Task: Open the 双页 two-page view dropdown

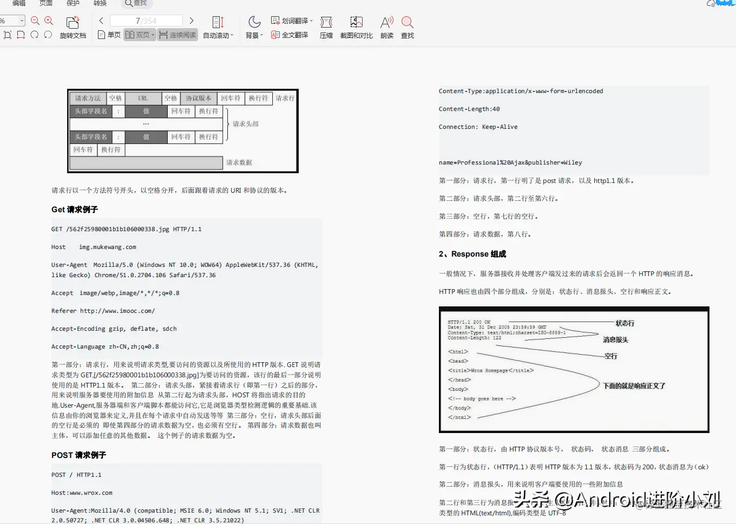Action: 153,35
